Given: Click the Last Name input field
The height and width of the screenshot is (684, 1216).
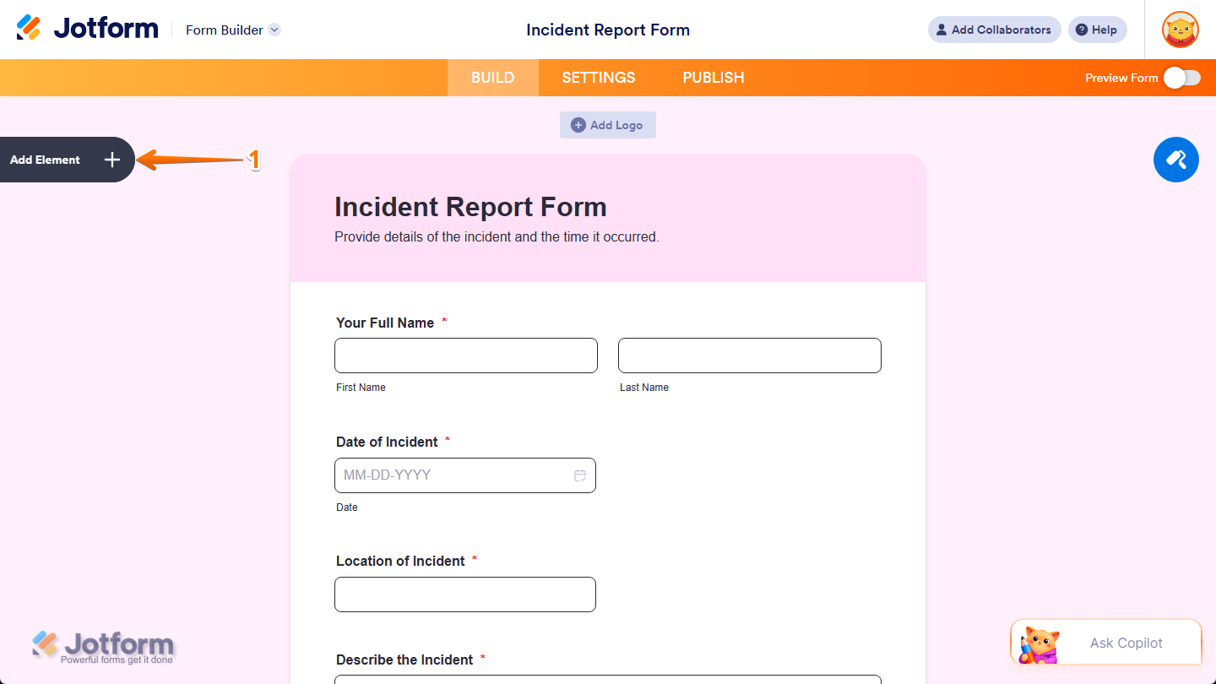Looking at the screenshot, I should (x=750, y=356).
